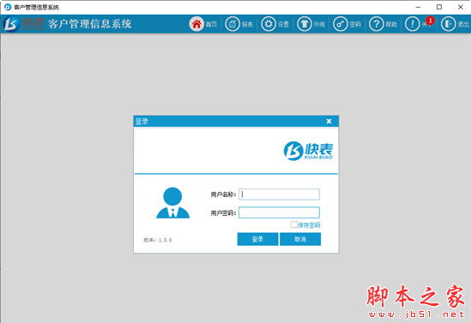This screenshot has height=323, width=471.
Task: Click the 客户管理信息系统 header title
Action: [x=90, y=24]
